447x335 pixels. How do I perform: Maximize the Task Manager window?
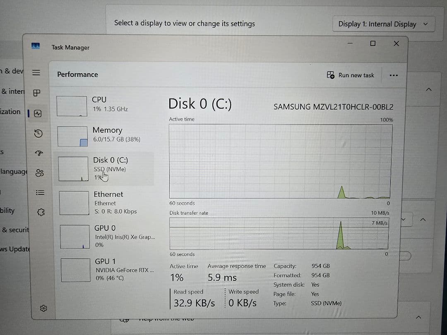click(x=372, y=43)
